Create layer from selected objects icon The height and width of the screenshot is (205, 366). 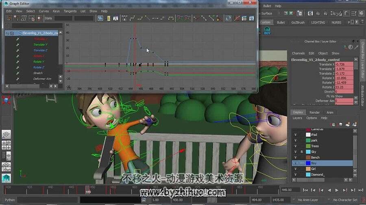[x=355, y=125]
